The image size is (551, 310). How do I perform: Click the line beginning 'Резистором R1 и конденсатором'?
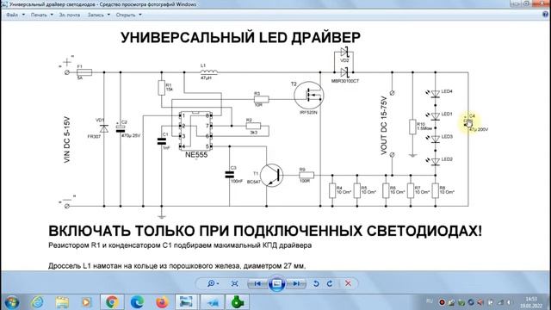click(x=180, y=245)
